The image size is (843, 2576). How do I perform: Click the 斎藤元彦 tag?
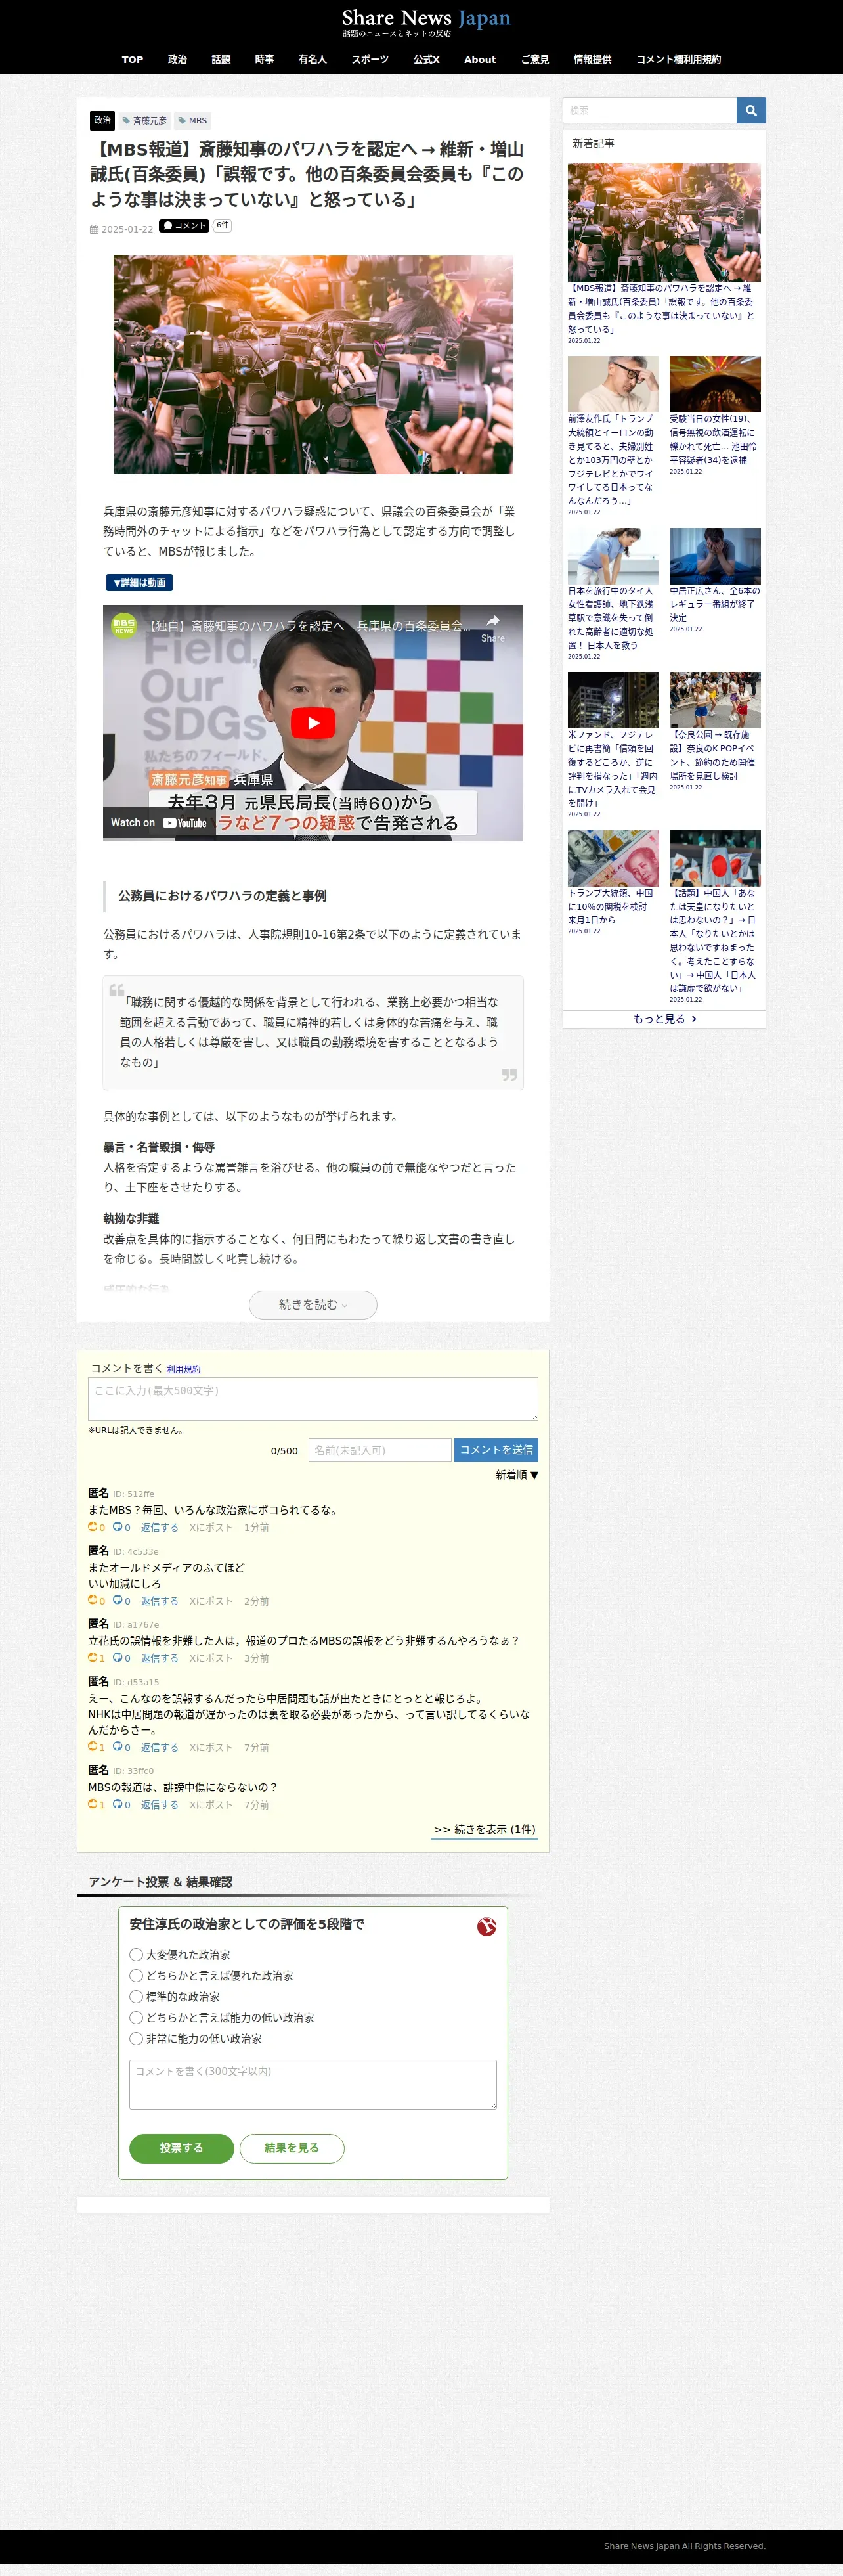(x=145, y=120)
